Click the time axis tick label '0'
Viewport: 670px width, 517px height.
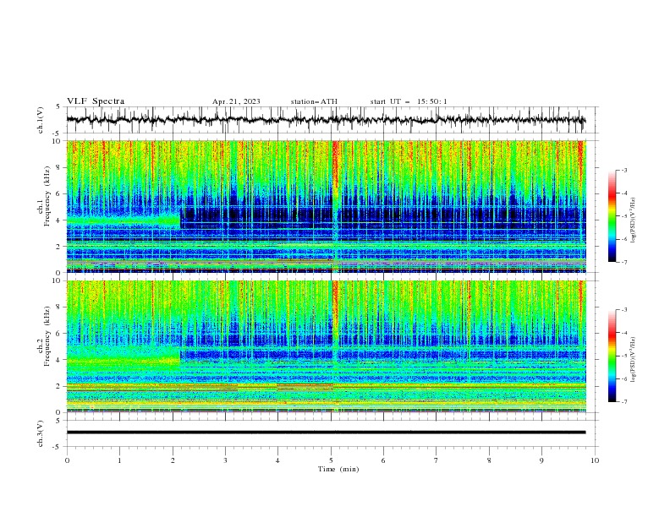[67, 460]
